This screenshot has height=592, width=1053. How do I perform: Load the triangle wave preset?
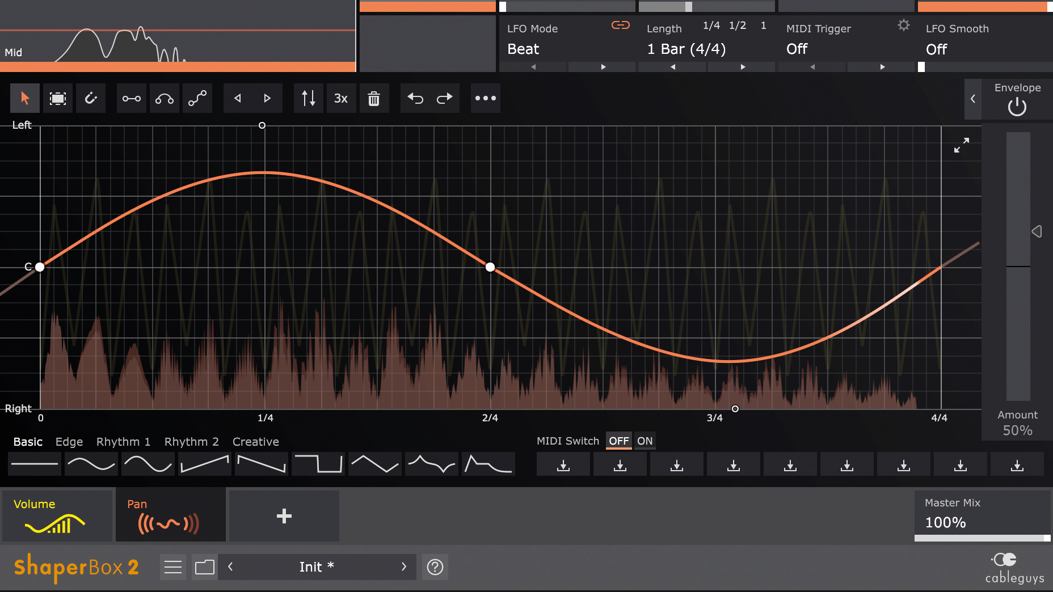click(x=375, y=464)
